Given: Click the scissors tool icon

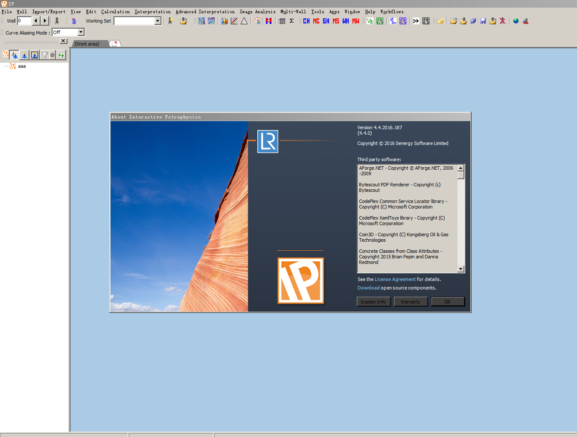Looking at the screenshot, I should pos(258,21).
